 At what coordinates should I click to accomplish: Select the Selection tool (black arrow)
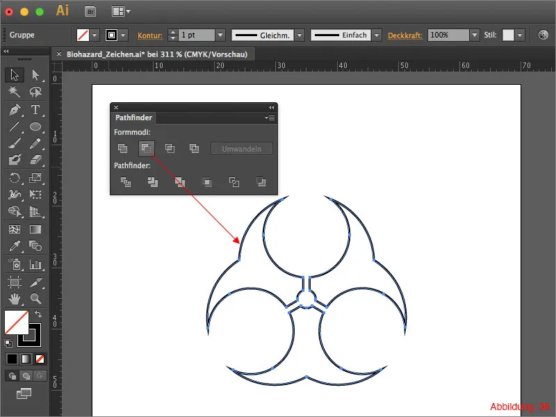click(x=15, y=75)
